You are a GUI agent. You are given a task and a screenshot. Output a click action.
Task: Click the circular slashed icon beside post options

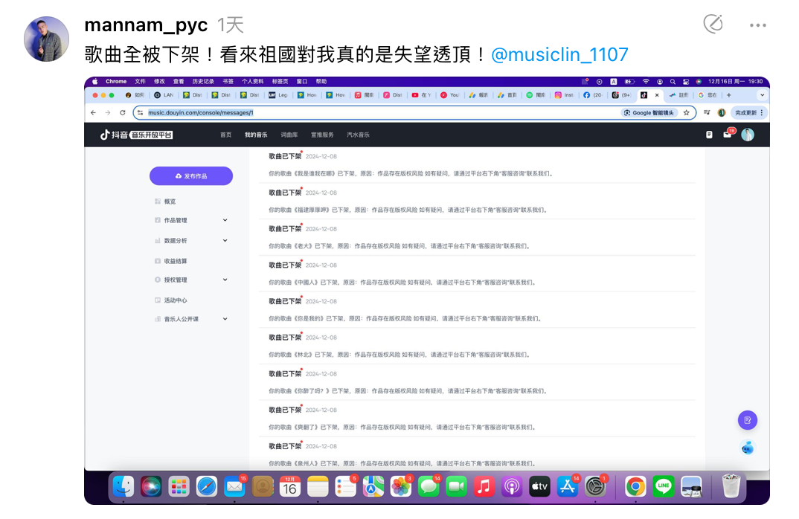(x=713, y=24)
